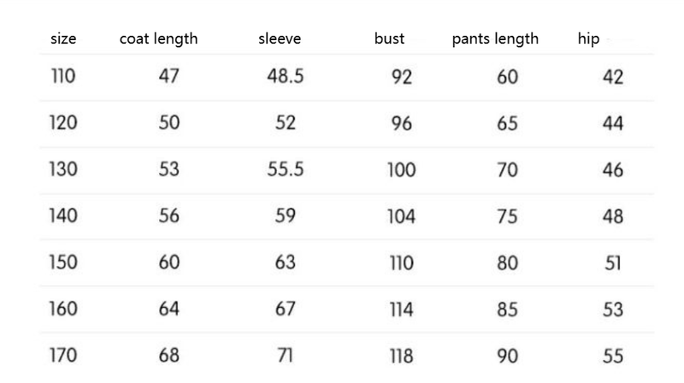Click hip value 51
The height and width of the screenshot is (383, 684).
click(x=613, y=262)
